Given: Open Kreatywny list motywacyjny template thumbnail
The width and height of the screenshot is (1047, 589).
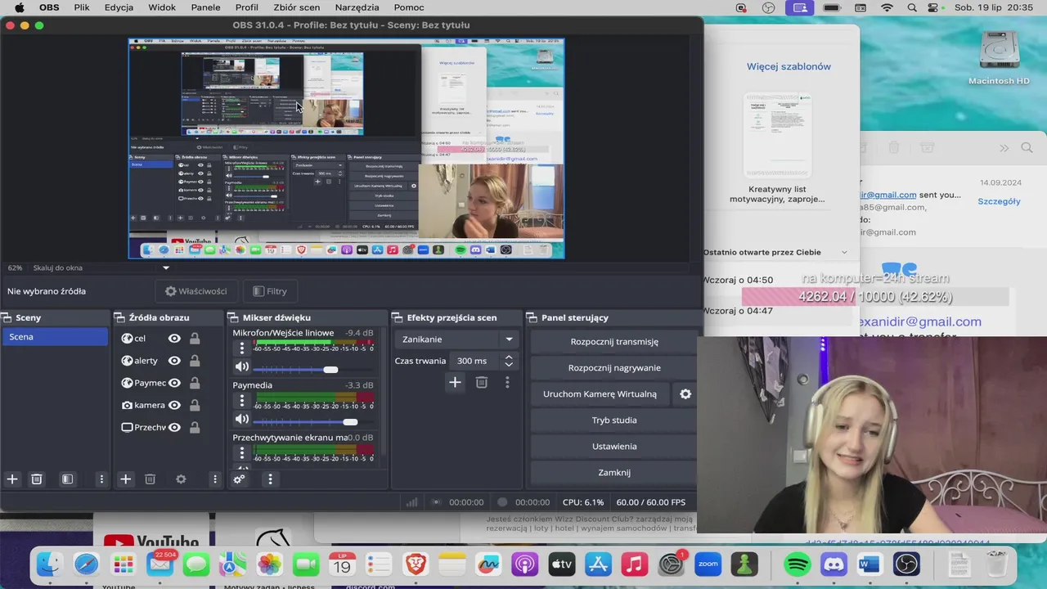Looking at the screenshot, I should coord(777,136).
